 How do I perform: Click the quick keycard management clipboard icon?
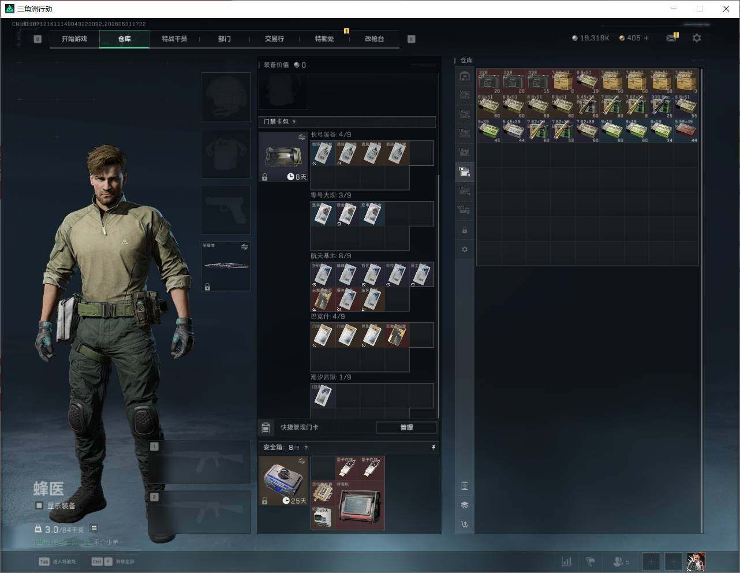click(x=266, y=427)
